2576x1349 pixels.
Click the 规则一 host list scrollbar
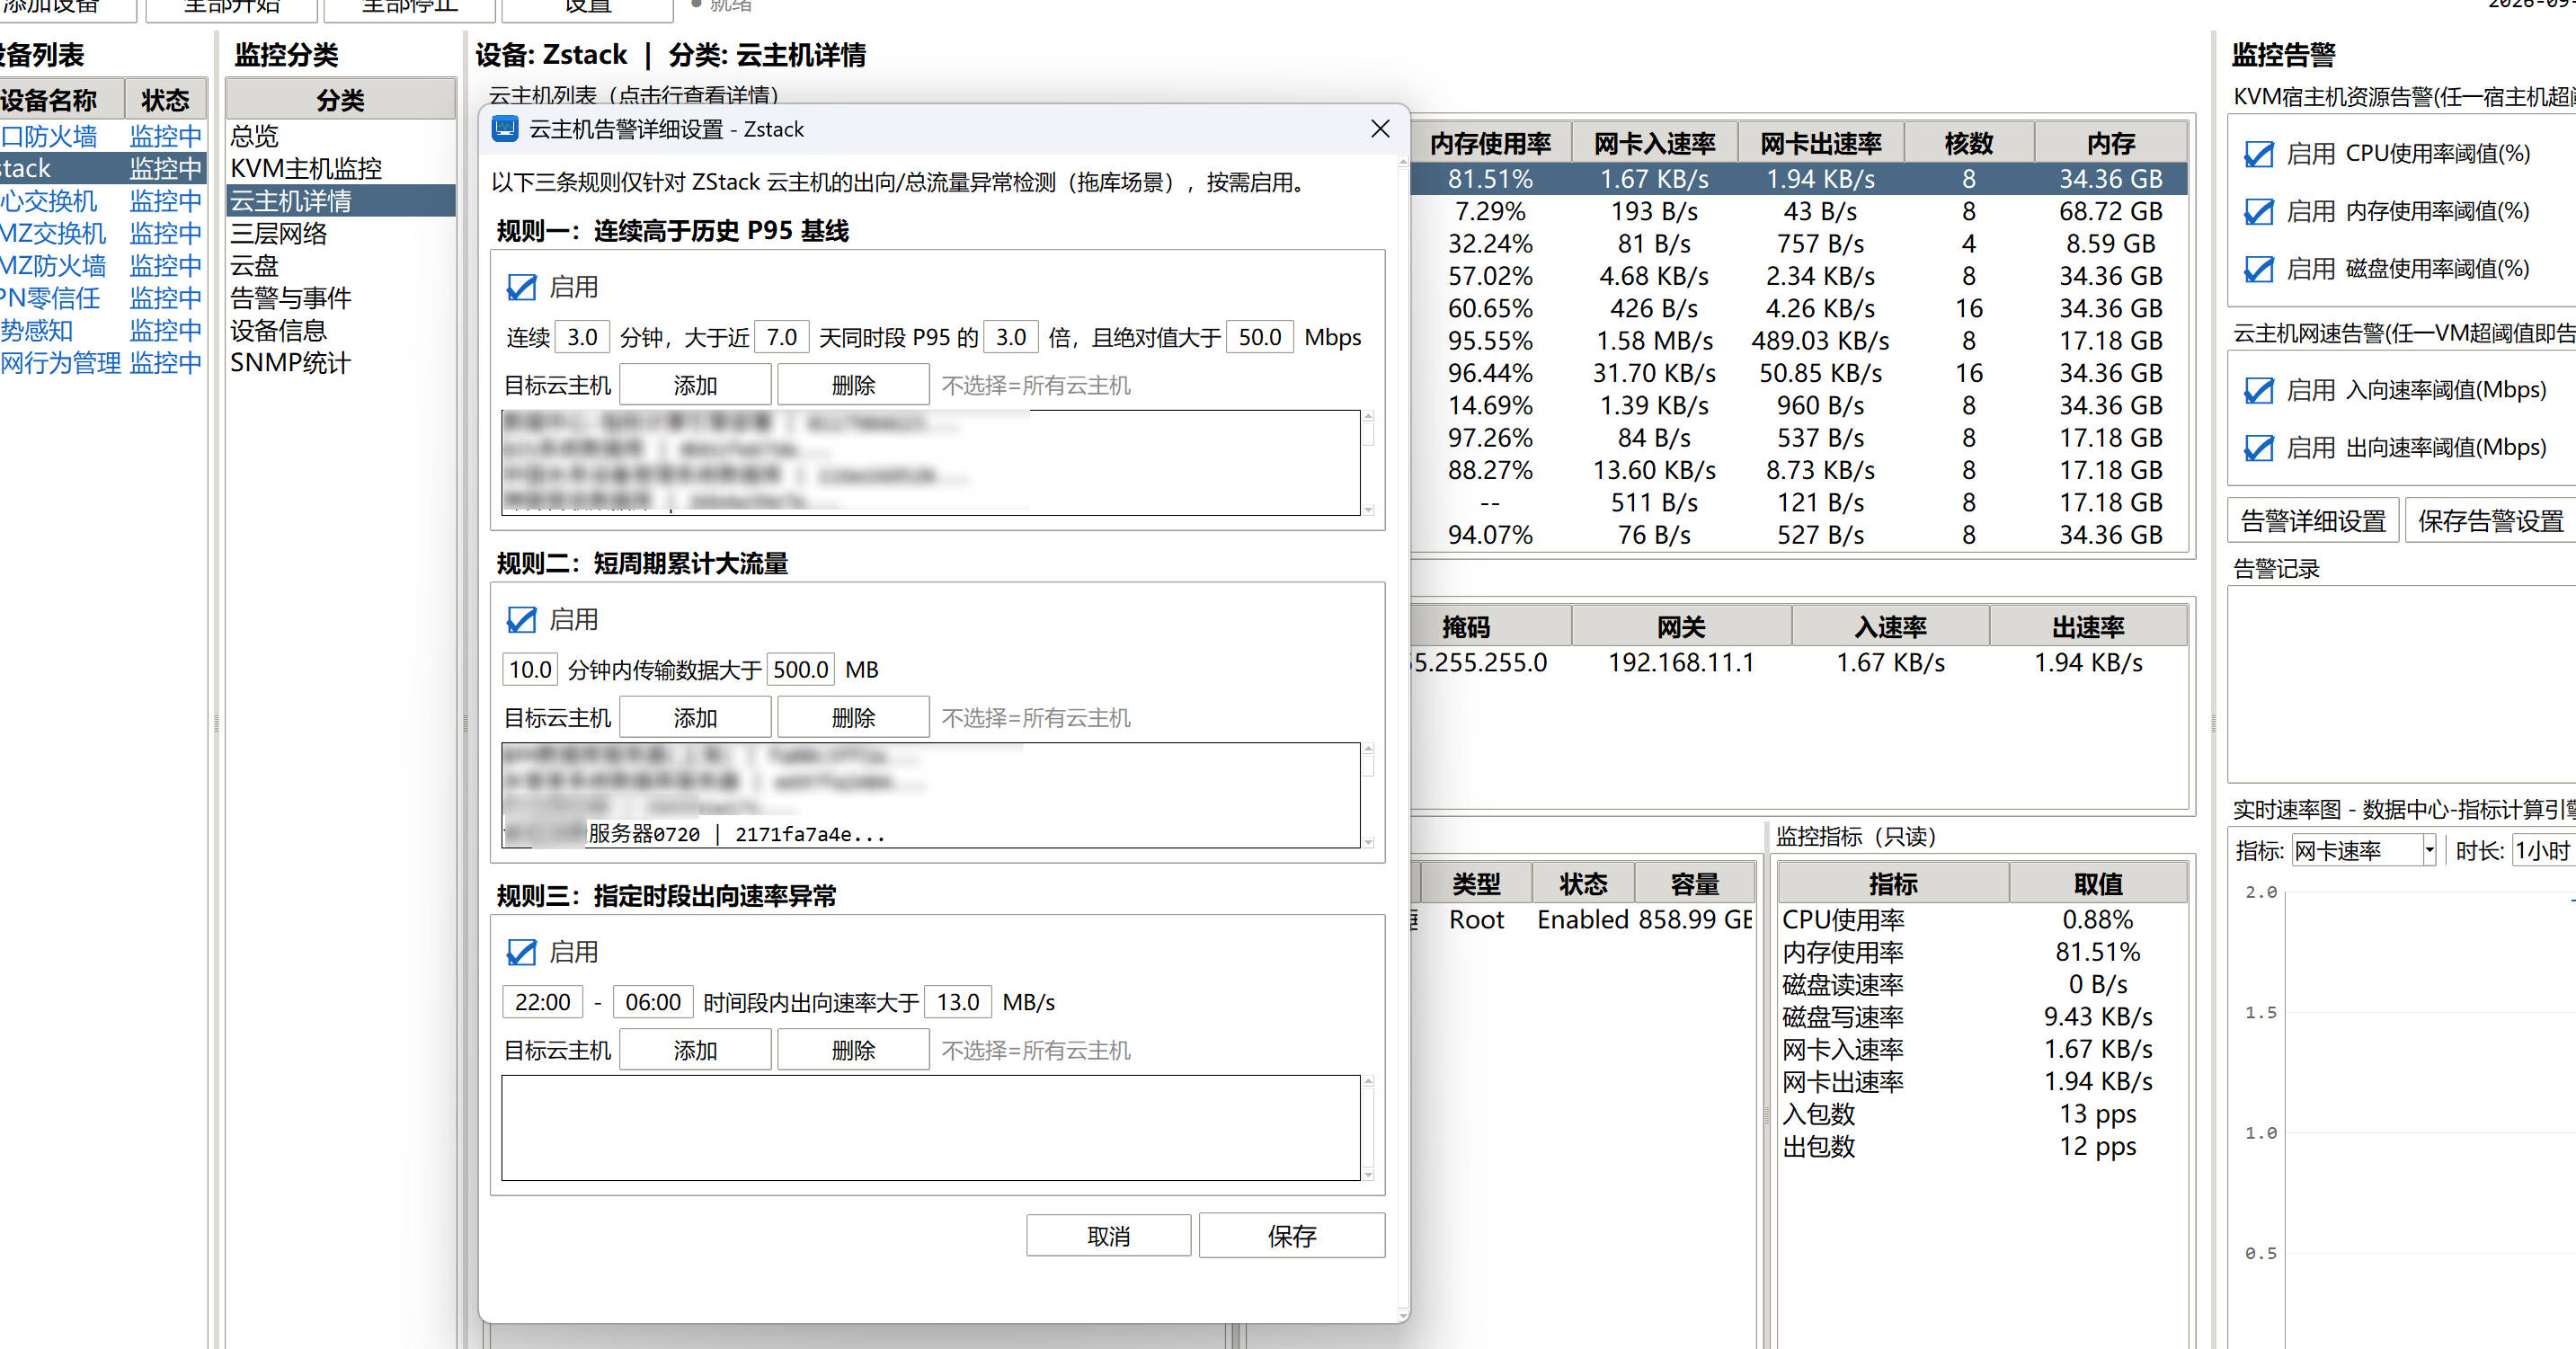(1368, 462)
